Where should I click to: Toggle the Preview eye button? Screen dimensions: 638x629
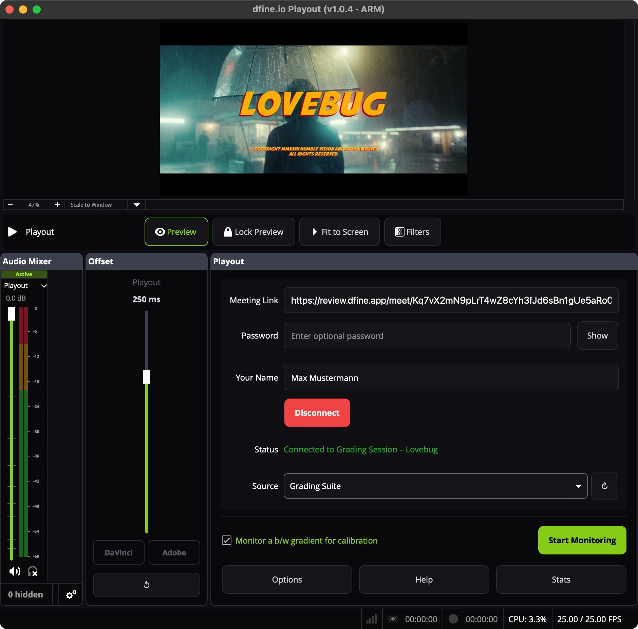pos(176,232)
